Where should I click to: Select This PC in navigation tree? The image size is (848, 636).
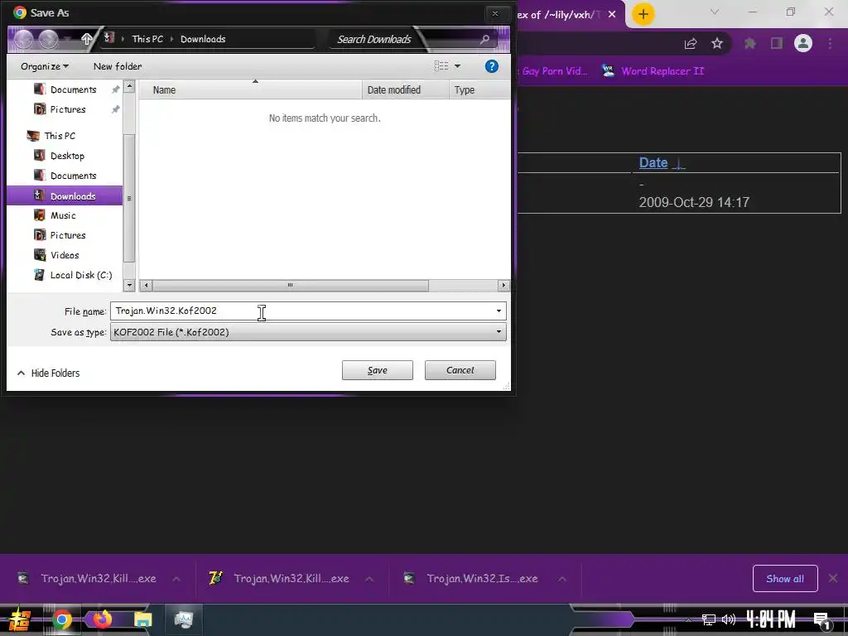click(x=59, y=136)
